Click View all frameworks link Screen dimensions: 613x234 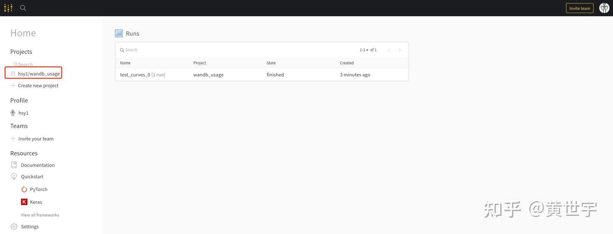40,215
